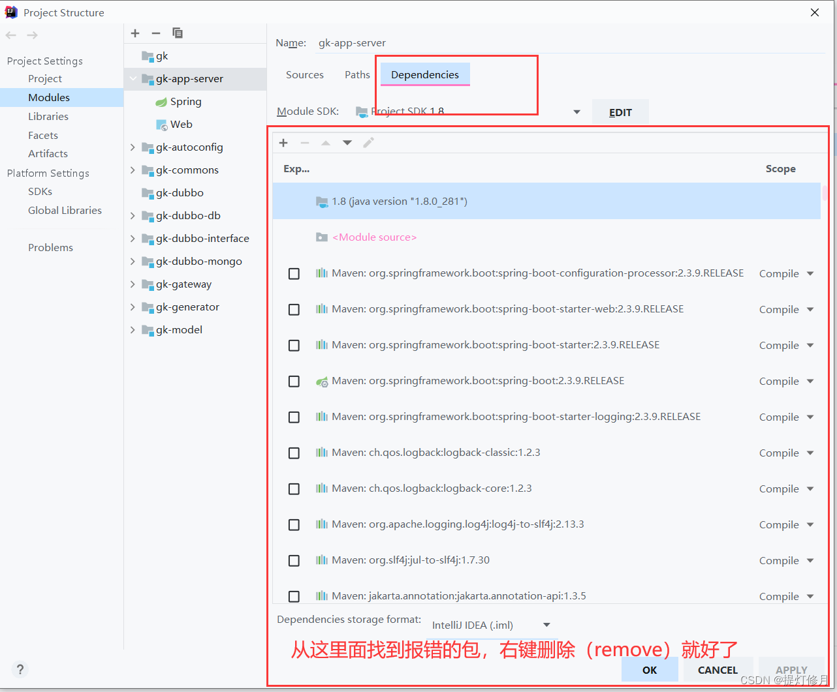
Task: Click the add new module plus icon
Action: click(135, 33)
